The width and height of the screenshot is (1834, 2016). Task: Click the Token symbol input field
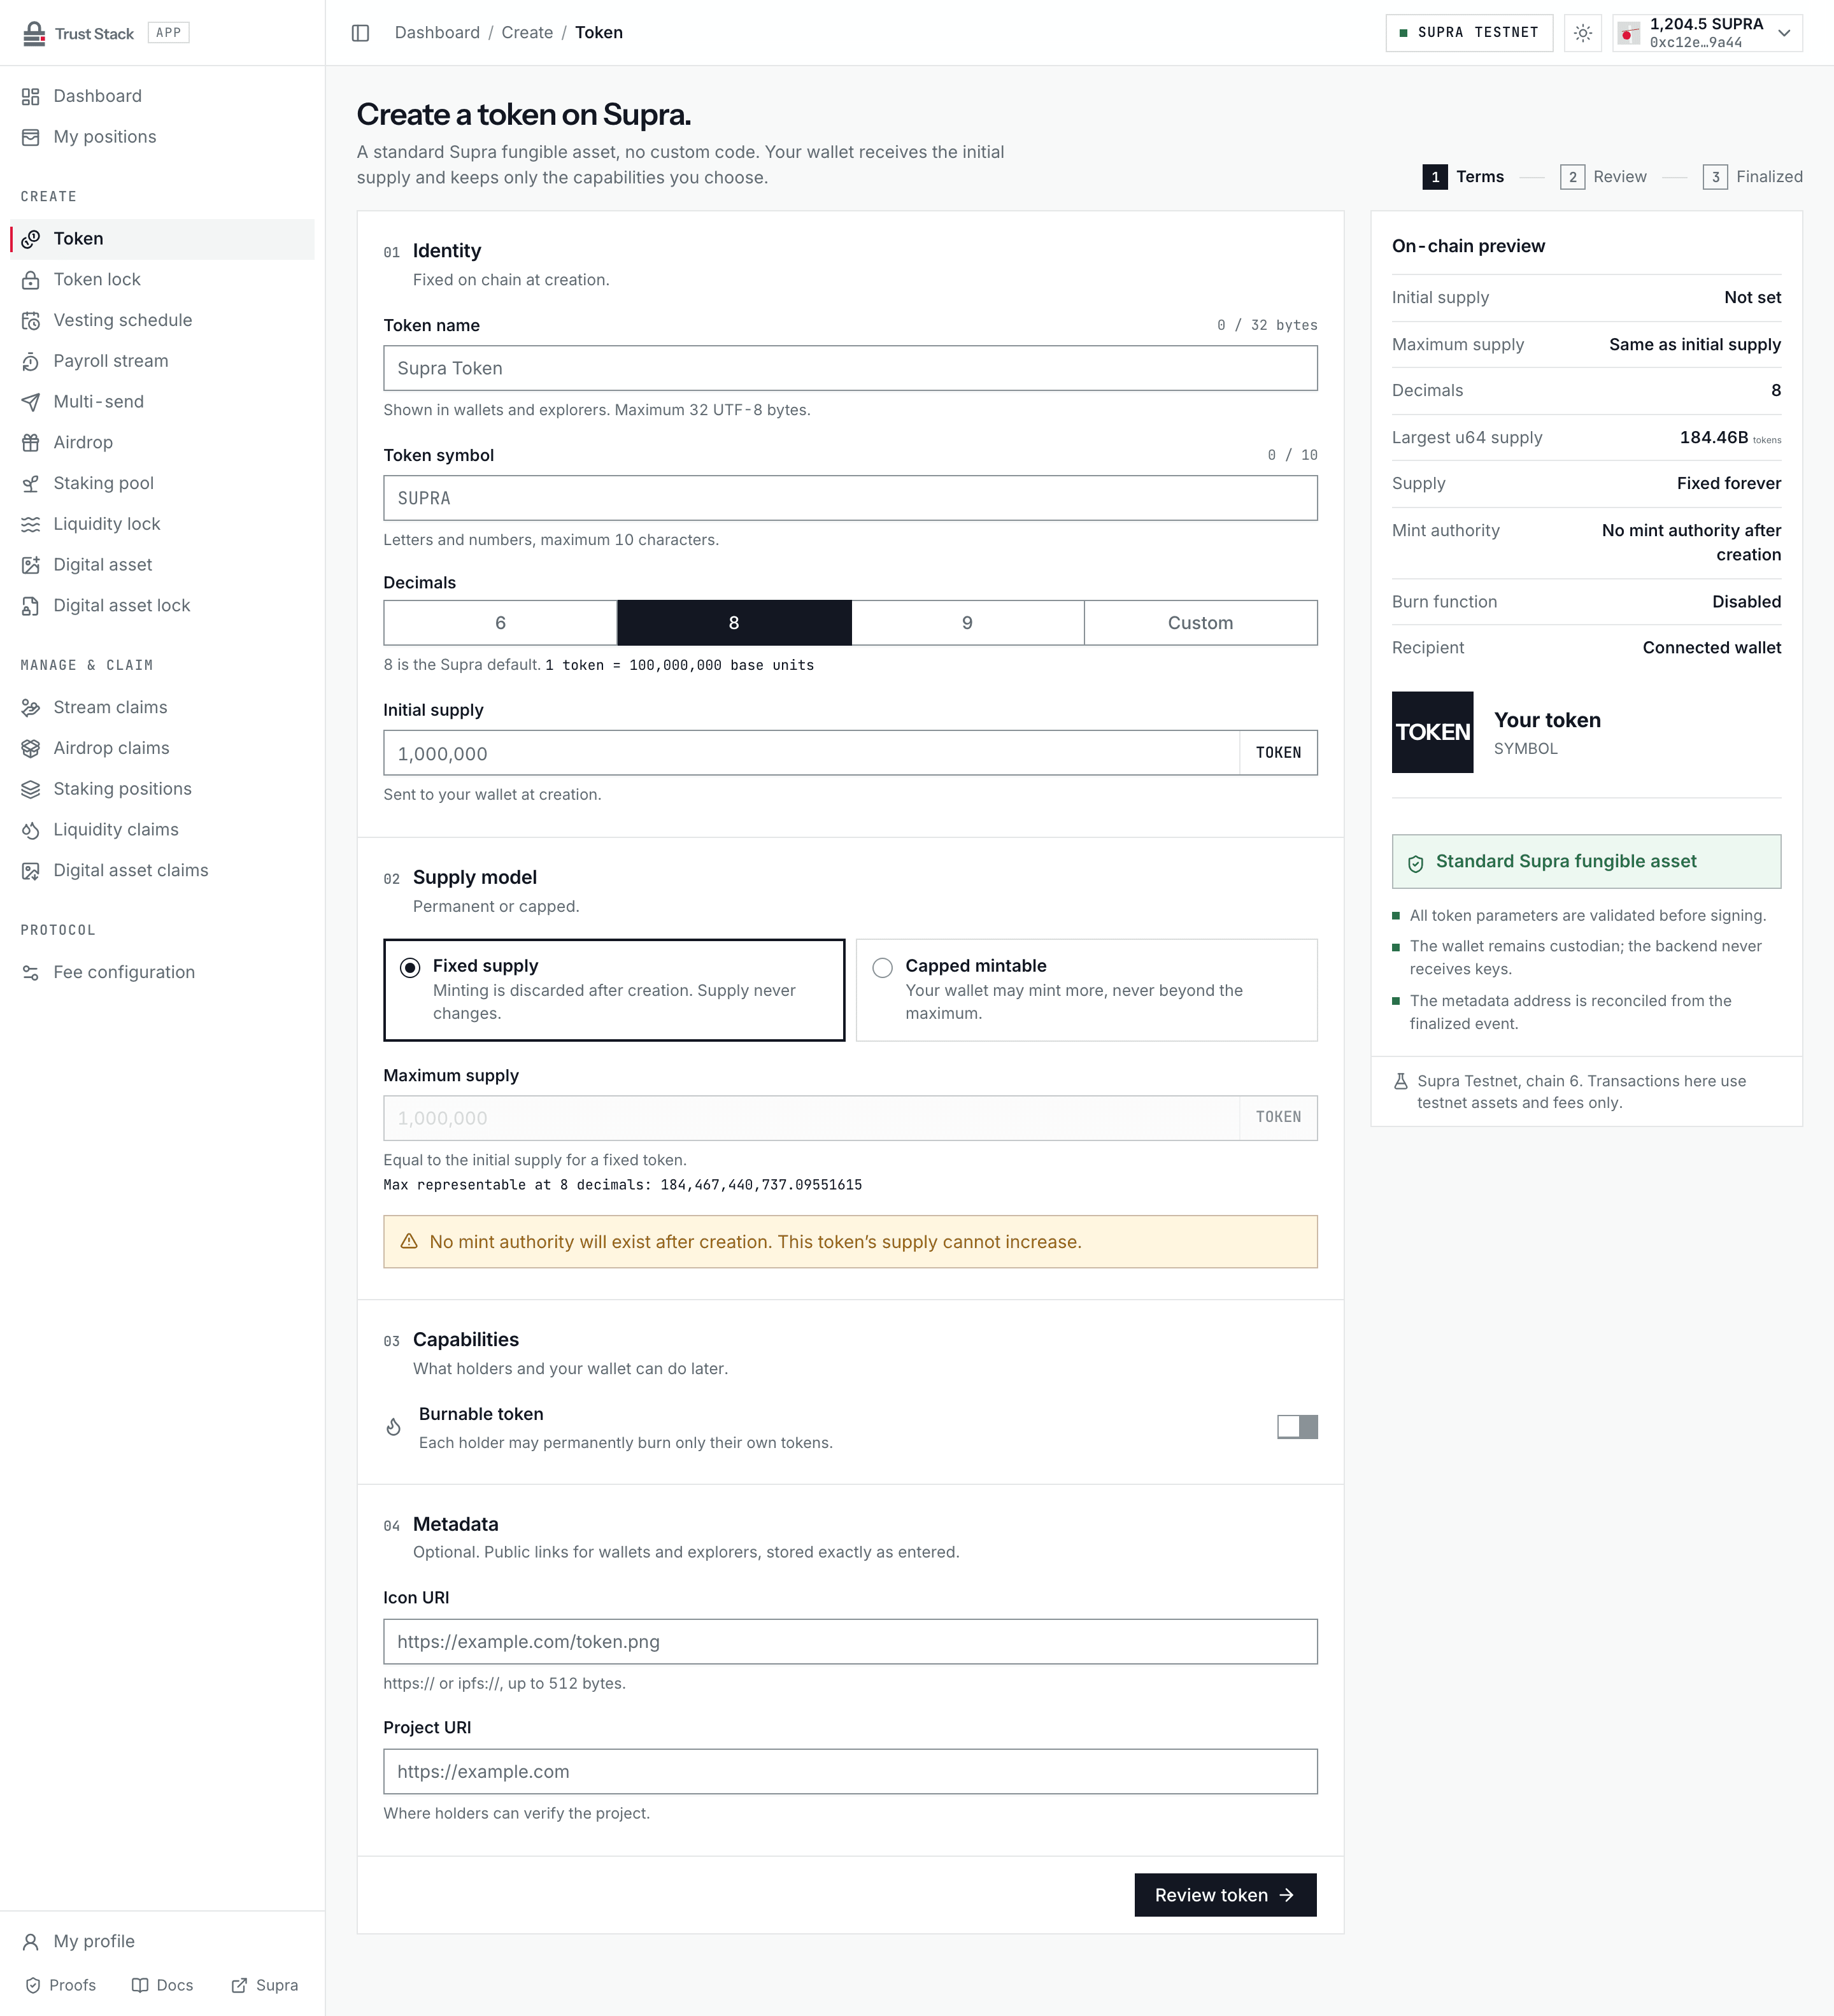[850, 498]
